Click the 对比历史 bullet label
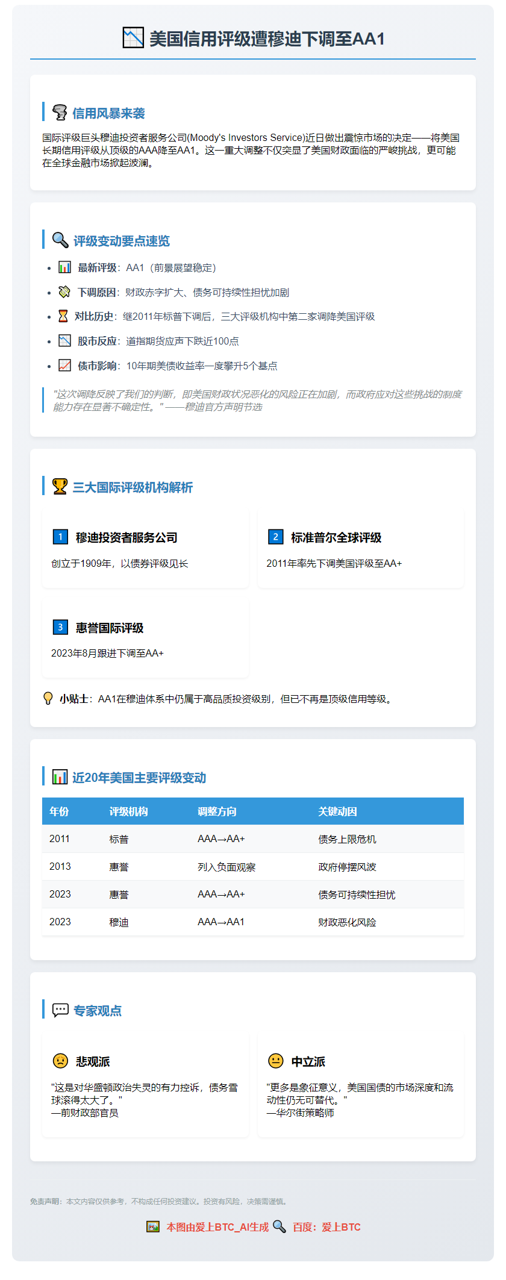 (94, 316)
